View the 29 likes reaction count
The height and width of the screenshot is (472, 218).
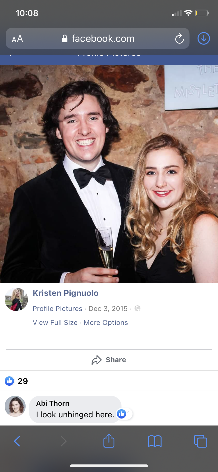(x=16, y=381)
